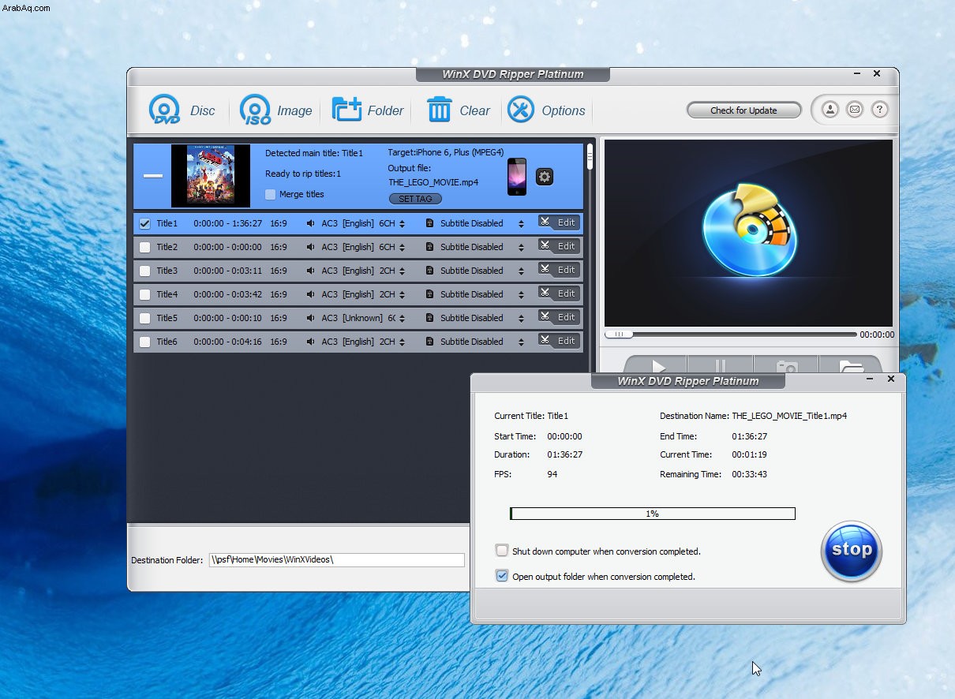This screenshot has width=955, height=699.
Task: Click the iPhone target device icon
Action: (x=517, y=177)
